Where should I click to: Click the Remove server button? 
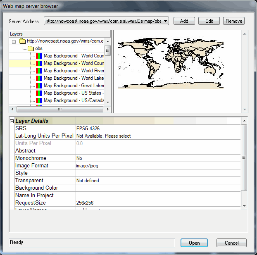point(234,21)
